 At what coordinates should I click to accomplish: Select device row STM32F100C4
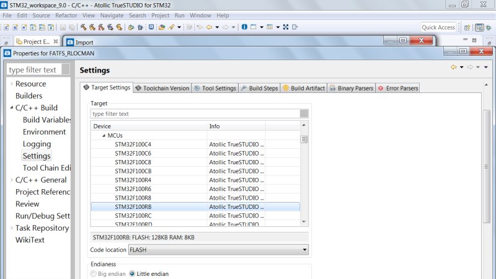click(195, 144)
